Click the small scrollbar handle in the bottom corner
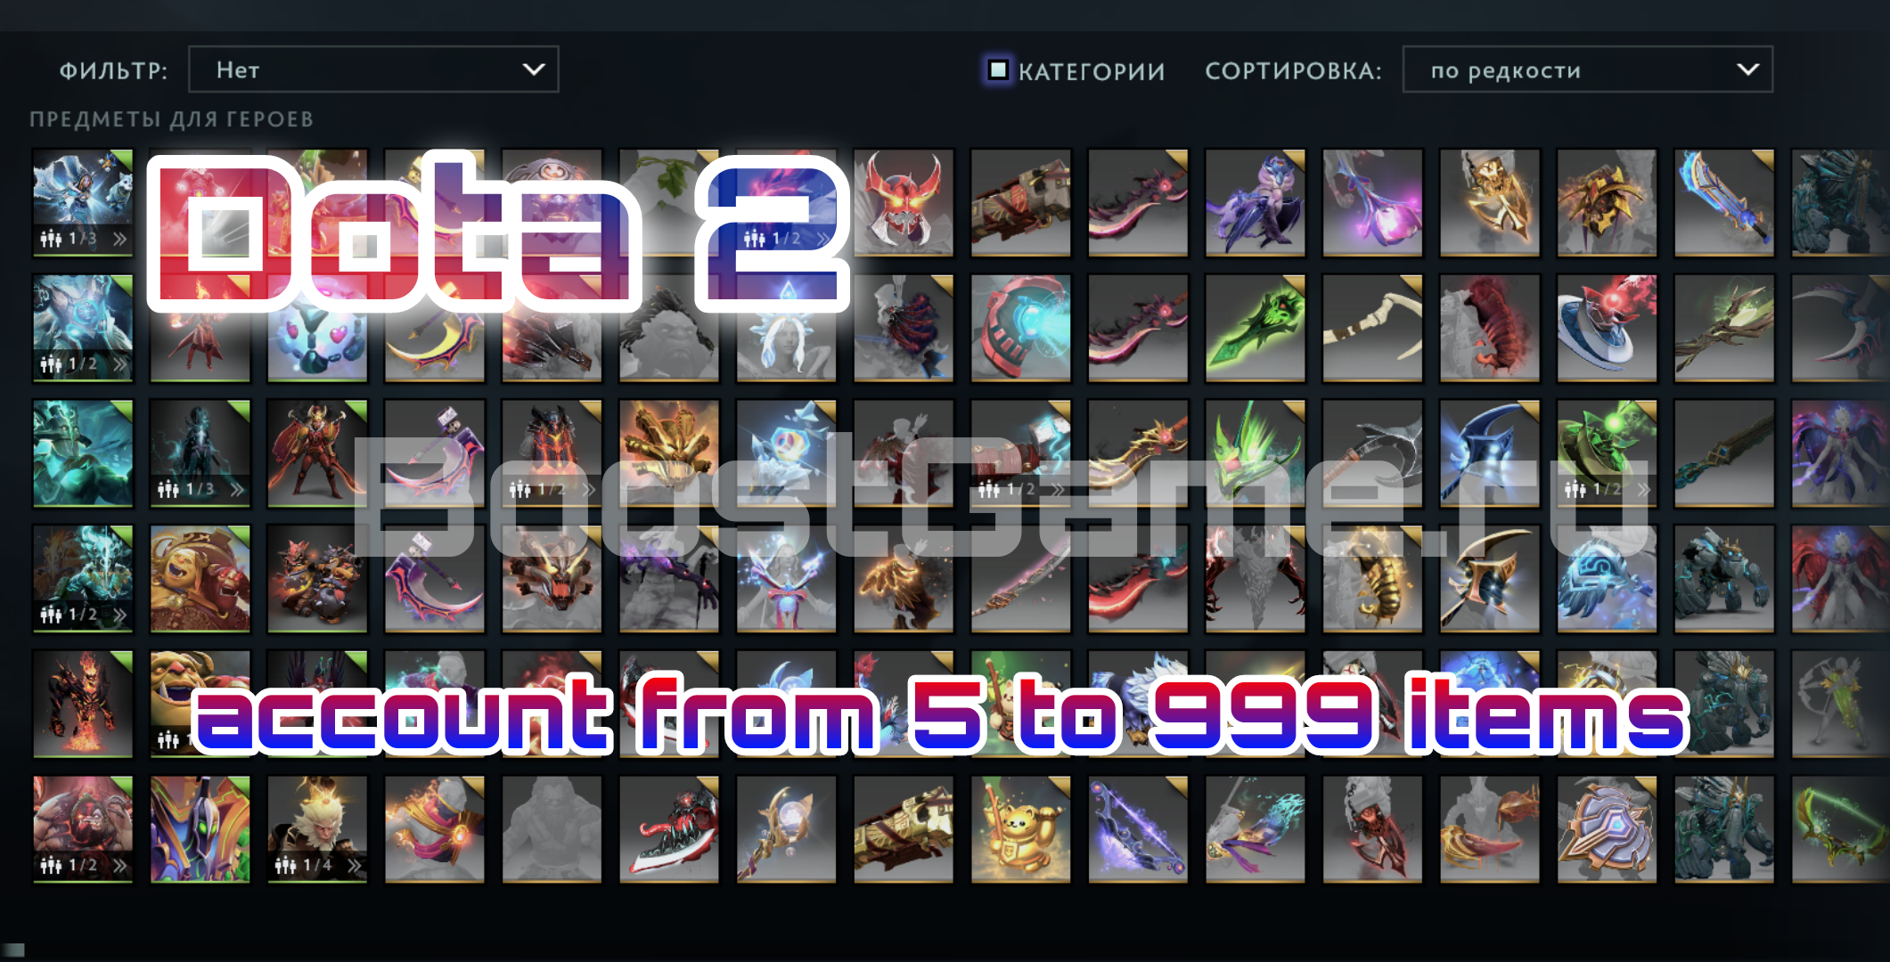The image size is (1890, 962). (12, 950)
